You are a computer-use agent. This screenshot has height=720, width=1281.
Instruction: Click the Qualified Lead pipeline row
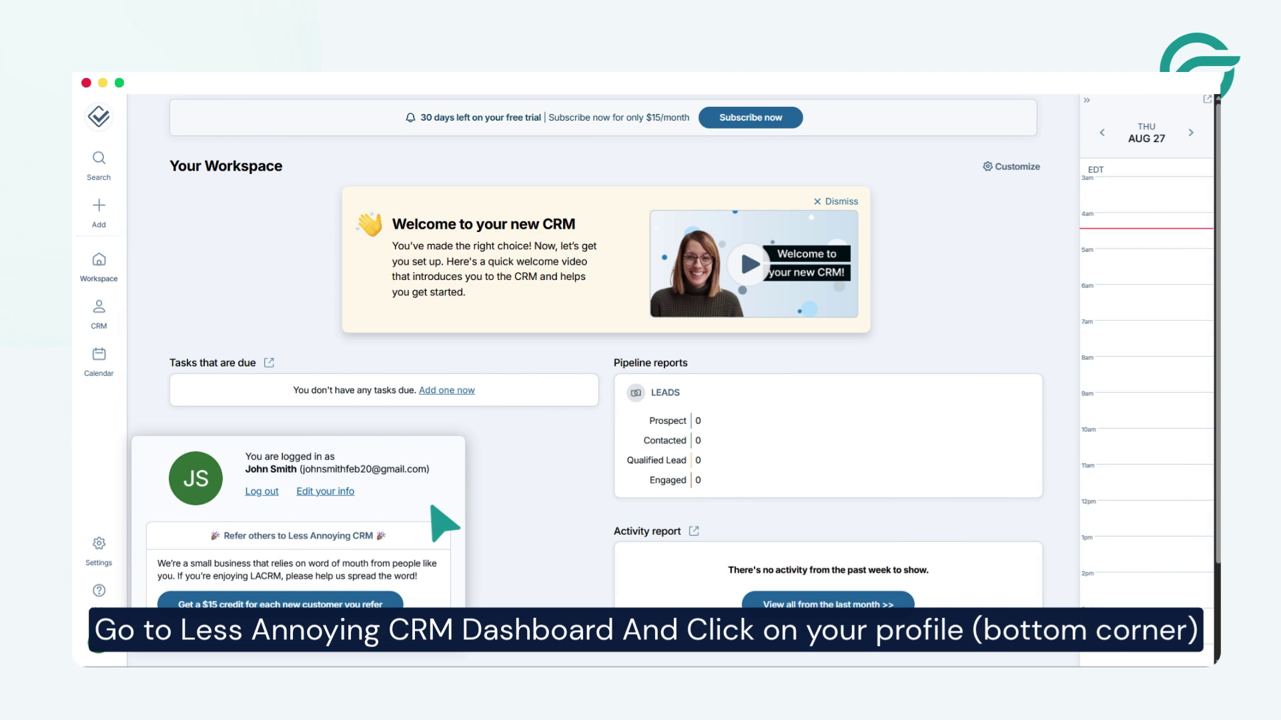click(664, 460)
